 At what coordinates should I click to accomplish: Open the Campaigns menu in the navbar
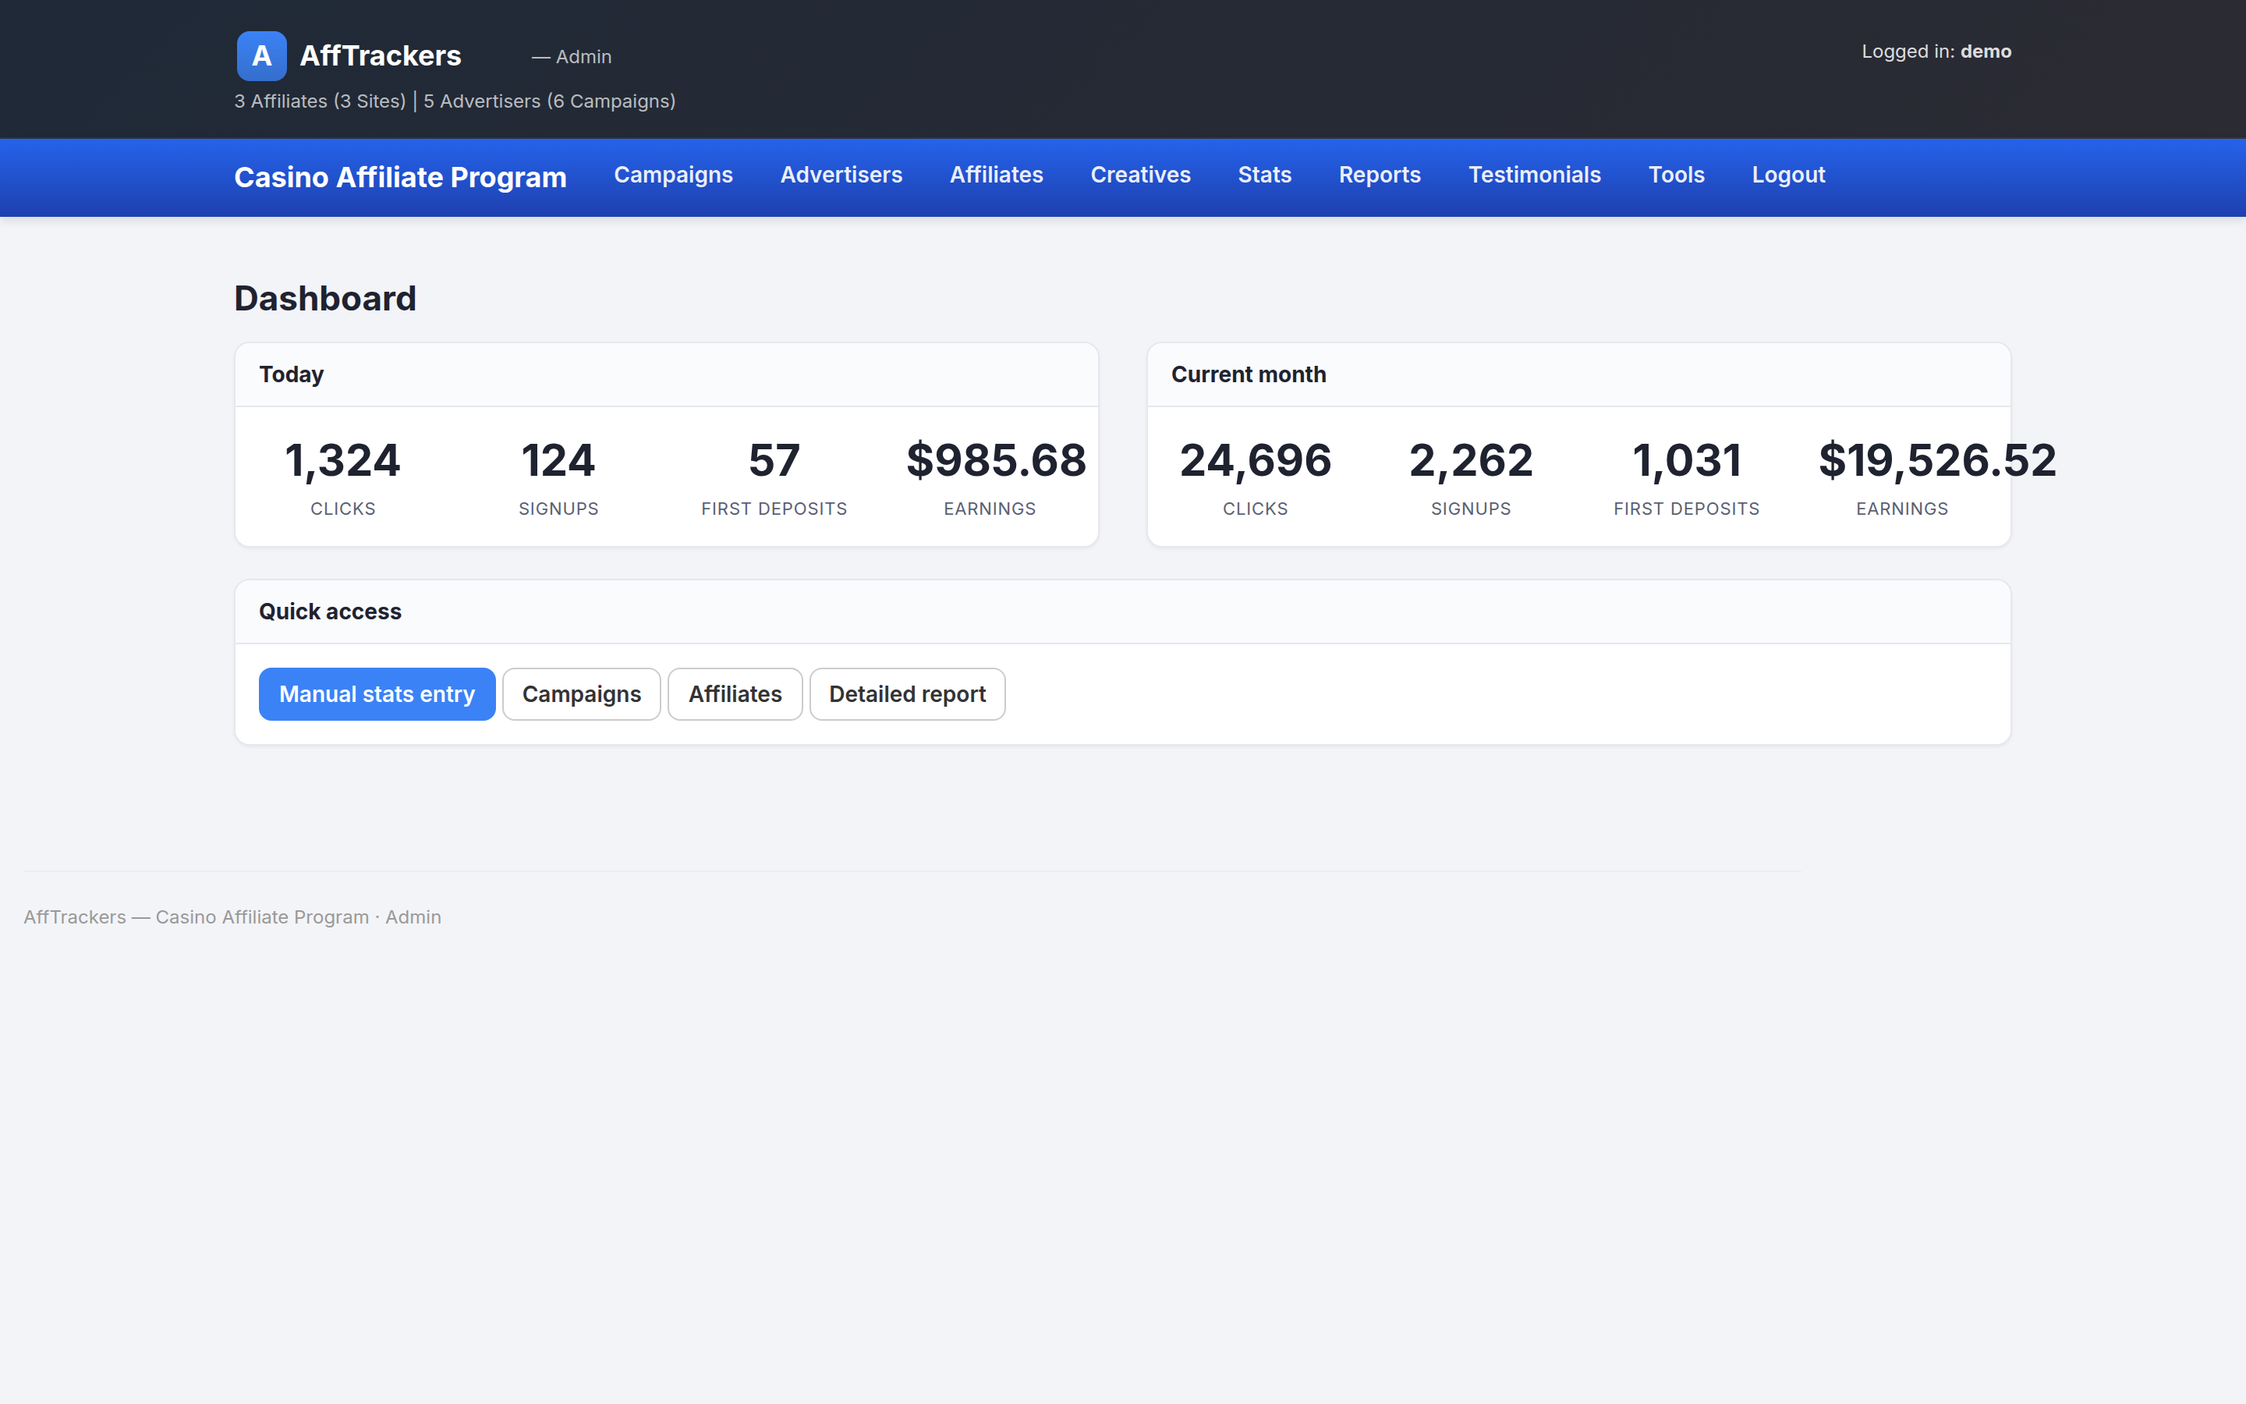(673, 175)
